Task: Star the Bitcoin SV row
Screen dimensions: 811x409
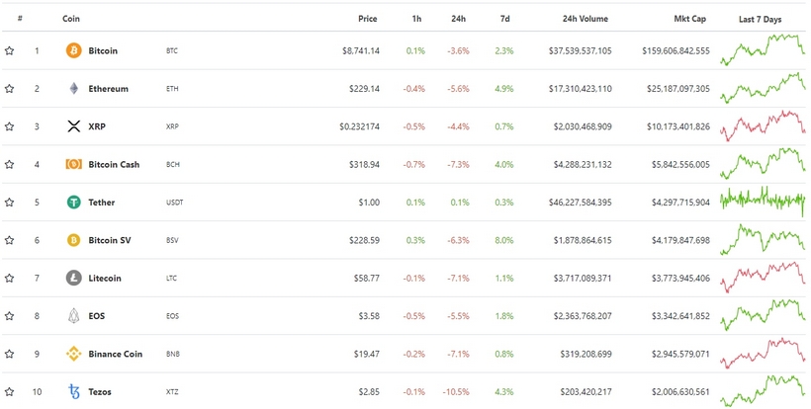Action: pyautogui.click(x=9, y=240)
